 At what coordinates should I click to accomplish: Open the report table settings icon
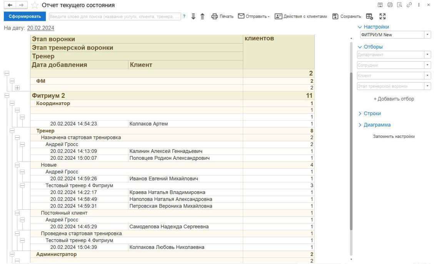[x=369, y=17]
